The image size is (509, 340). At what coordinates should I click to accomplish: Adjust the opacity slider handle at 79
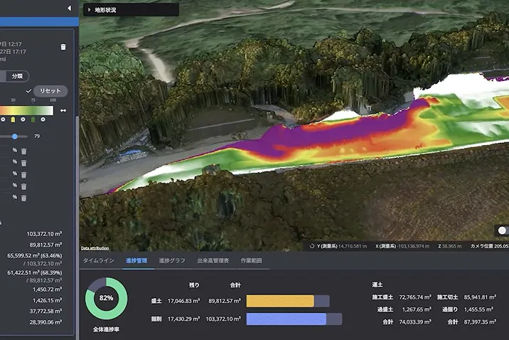[x=15, y=136]
